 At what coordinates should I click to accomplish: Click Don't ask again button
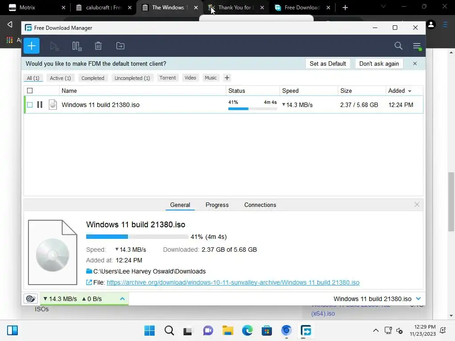point(379,63)
